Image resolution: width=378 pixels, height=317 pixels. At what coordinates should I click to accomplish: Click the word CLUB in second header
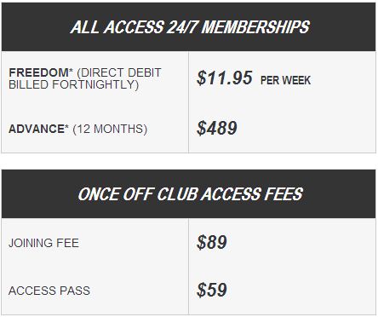tap(177, 194)
